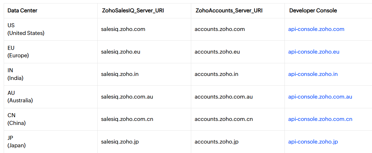Screen dimensions: 372x153
Task: Open the api-console.zoho.in link
Action: click(x=313, y=74)
